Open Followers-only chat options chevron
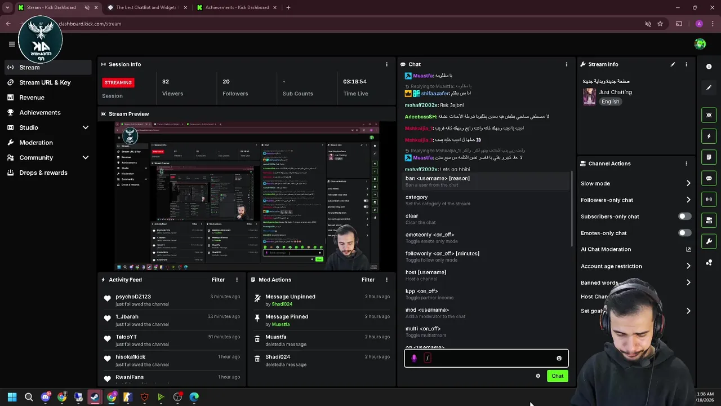The height and width of the screenshot is (406, 721). click(x=688, y=200)
